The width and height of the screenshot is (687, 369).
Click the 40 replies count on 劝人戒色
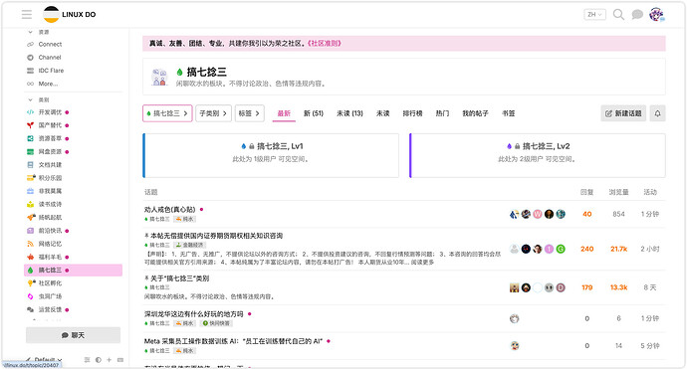coord(586,214)
